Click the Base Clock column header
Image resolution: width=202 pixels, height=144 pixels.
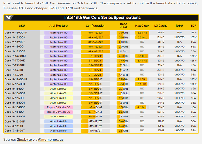pos(123,25)
